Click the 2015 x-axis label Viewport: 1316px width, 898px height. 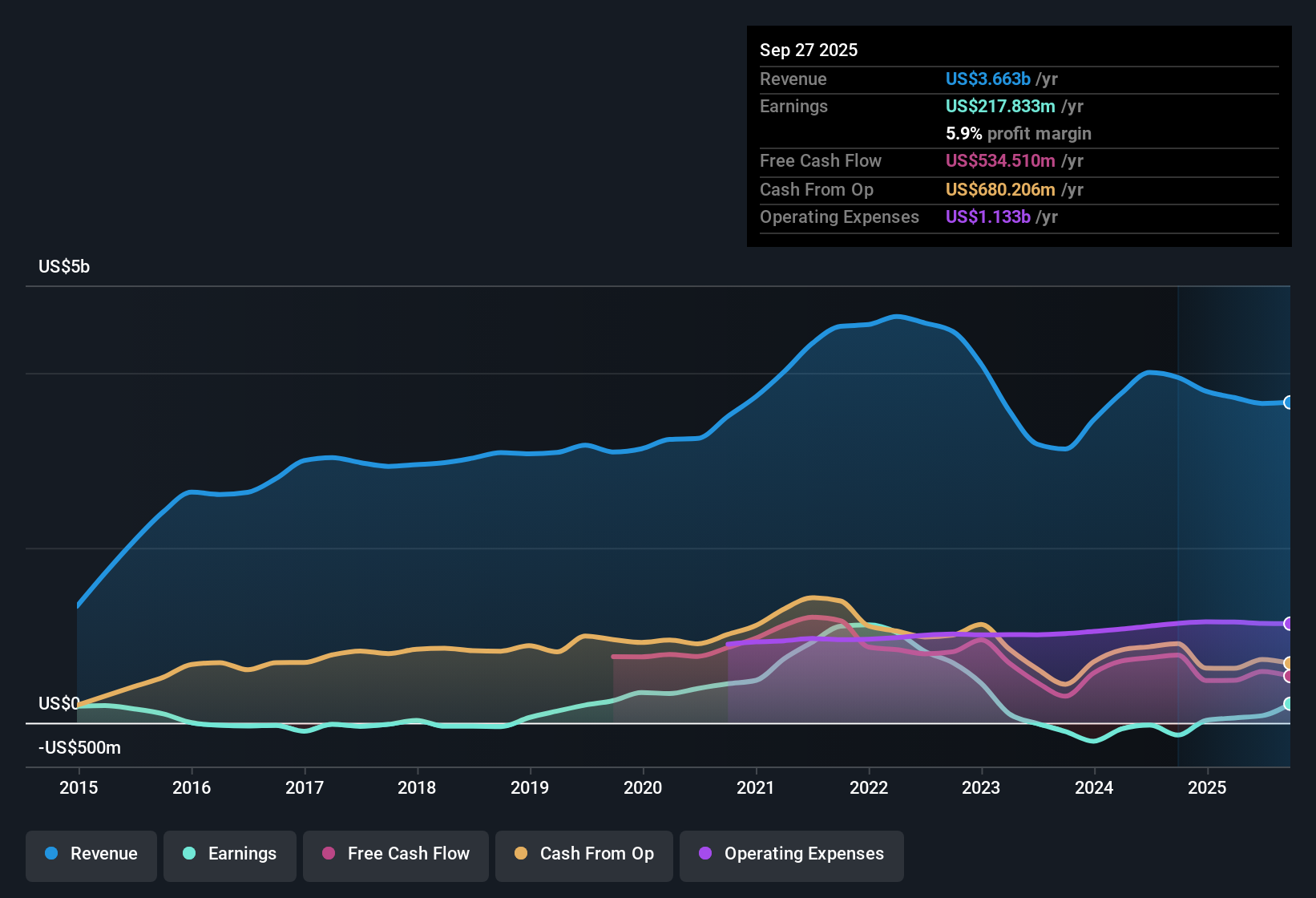click(79, 787)
